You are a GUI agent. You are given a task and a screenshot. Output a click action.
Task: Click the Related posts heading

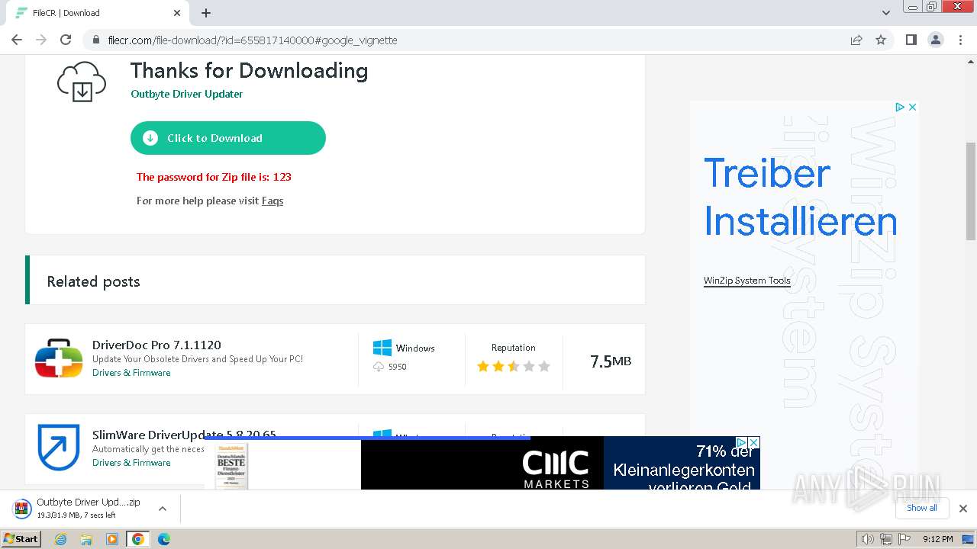[x=93, y=281]
